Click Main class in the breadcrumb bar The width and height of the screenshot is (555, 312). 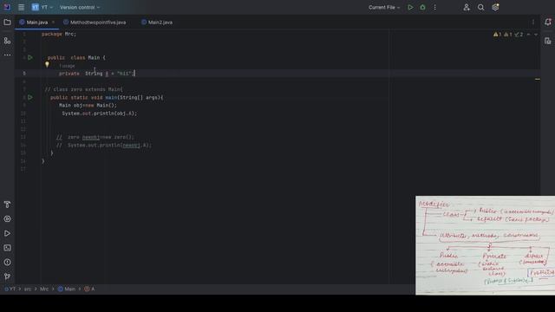(x=67, y=289)
